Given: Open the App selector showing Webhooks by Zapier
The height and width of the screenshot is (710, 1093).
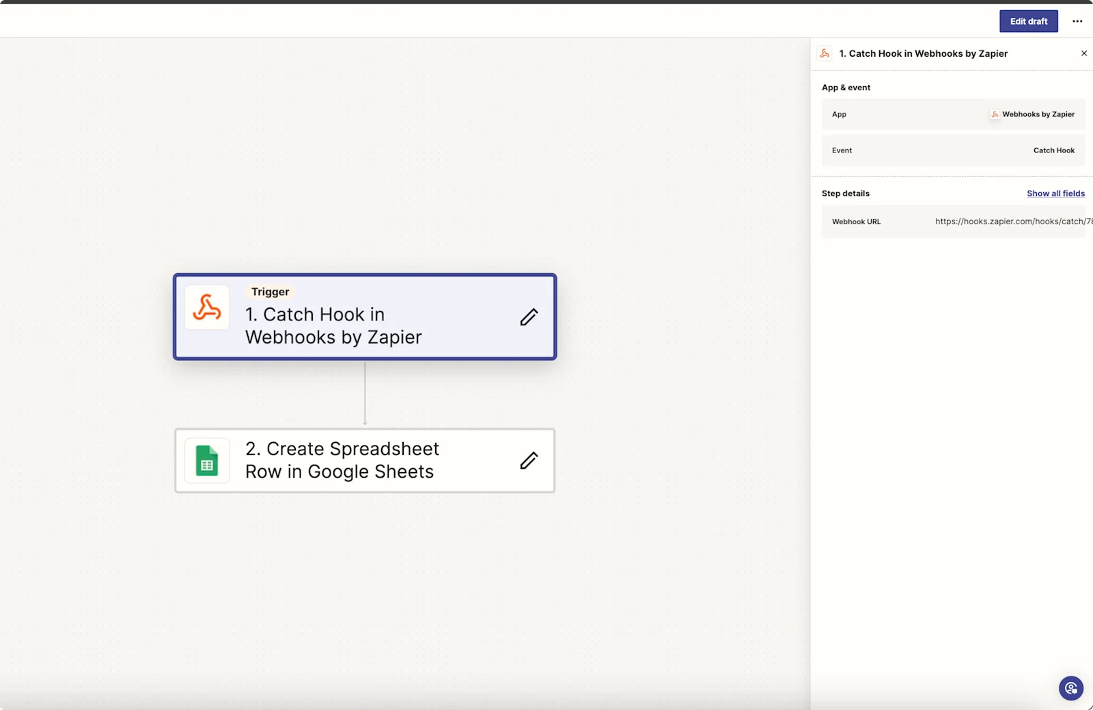Looking at the screenshot, I should [953, 114].
